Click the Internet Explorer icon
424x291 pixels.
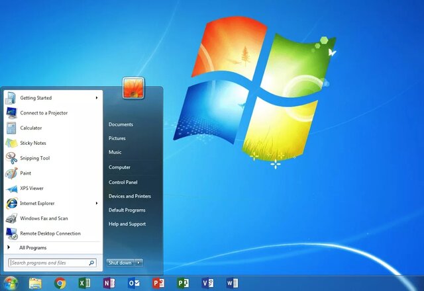tap(12, 204)
